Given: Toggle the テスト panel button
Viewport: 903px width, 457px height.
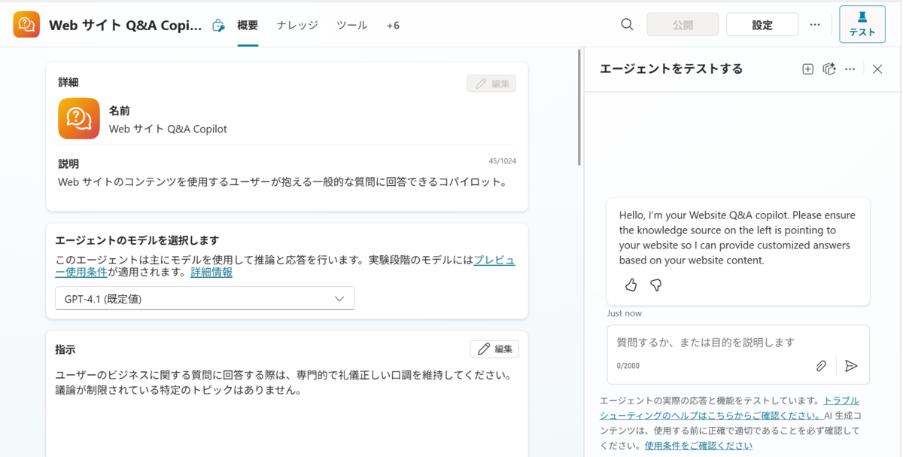Looking at the screenshot, I should (x=862, y=24).
